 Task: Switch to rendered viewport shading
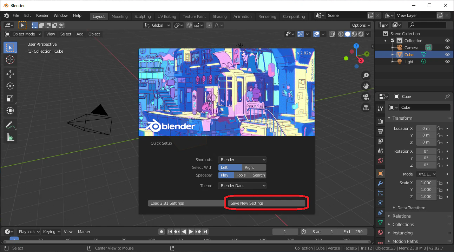(361, 34)
